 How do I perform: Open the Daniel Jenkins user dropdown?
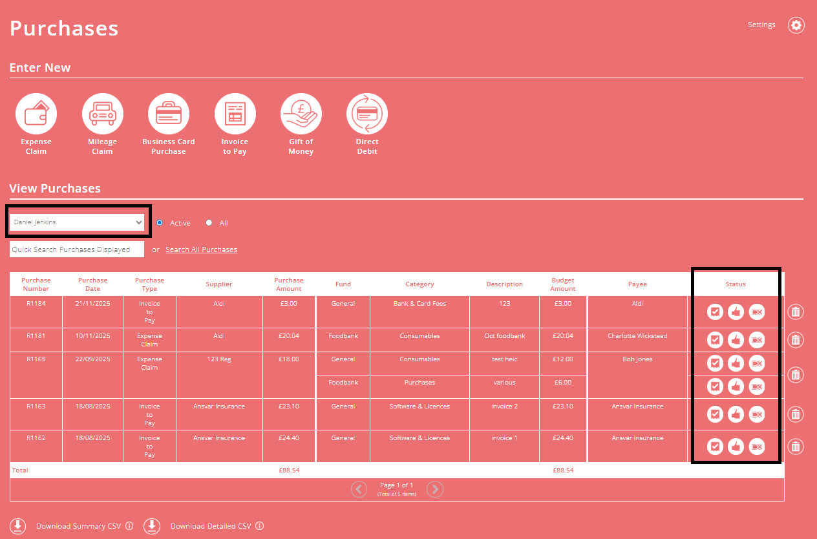(x=76, y=222)
